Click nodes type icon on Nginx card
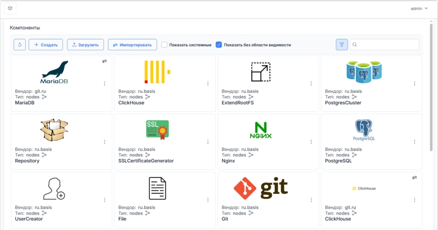This screenshot has width=438, height=230. coord(251,155)
